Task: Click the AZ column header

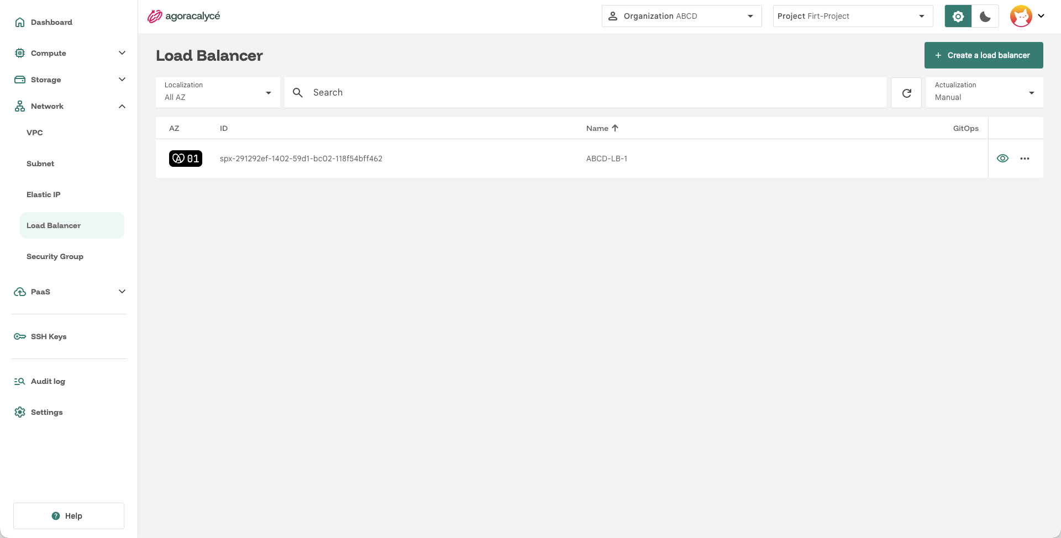Action: [174, 128]
